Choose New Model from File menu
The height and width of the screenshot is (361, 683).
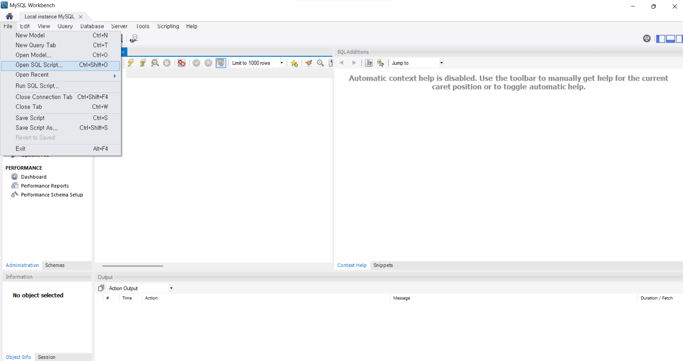61,35
